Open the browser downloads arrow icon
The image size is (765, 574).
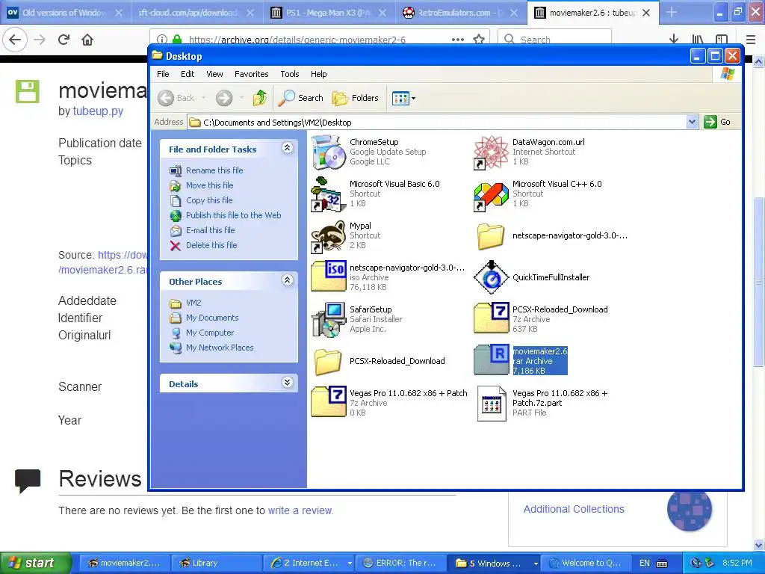coord(674,40)
